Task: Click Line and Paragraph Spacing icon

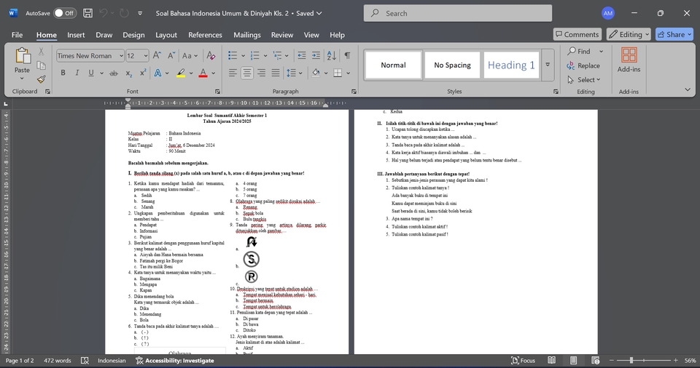Action: click(x=291, y=73)
